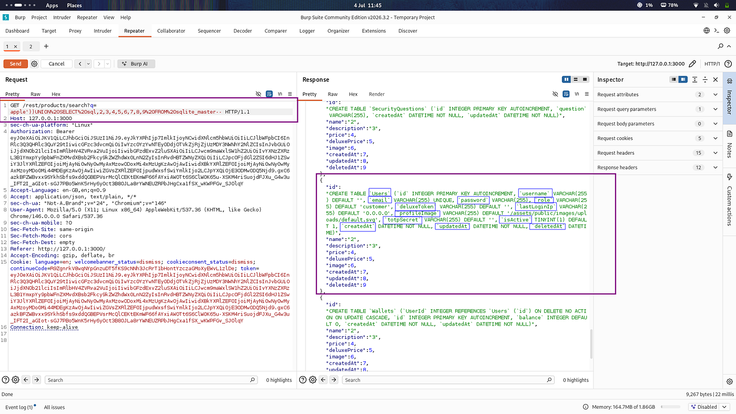Add a new Repeater tab with plus

click(46, 46)
